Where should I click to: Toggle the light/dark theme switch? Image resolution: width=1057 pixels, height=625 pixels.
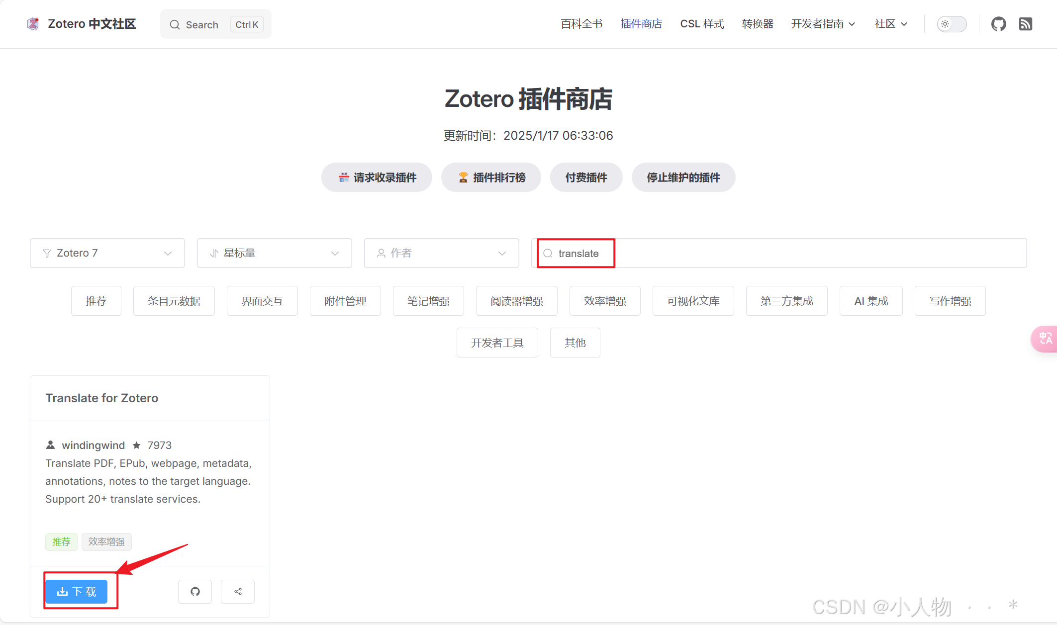point(952,24)
